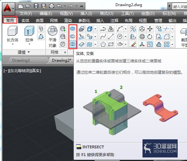Click the solid Intersect highlighted icon

point(73,44)
